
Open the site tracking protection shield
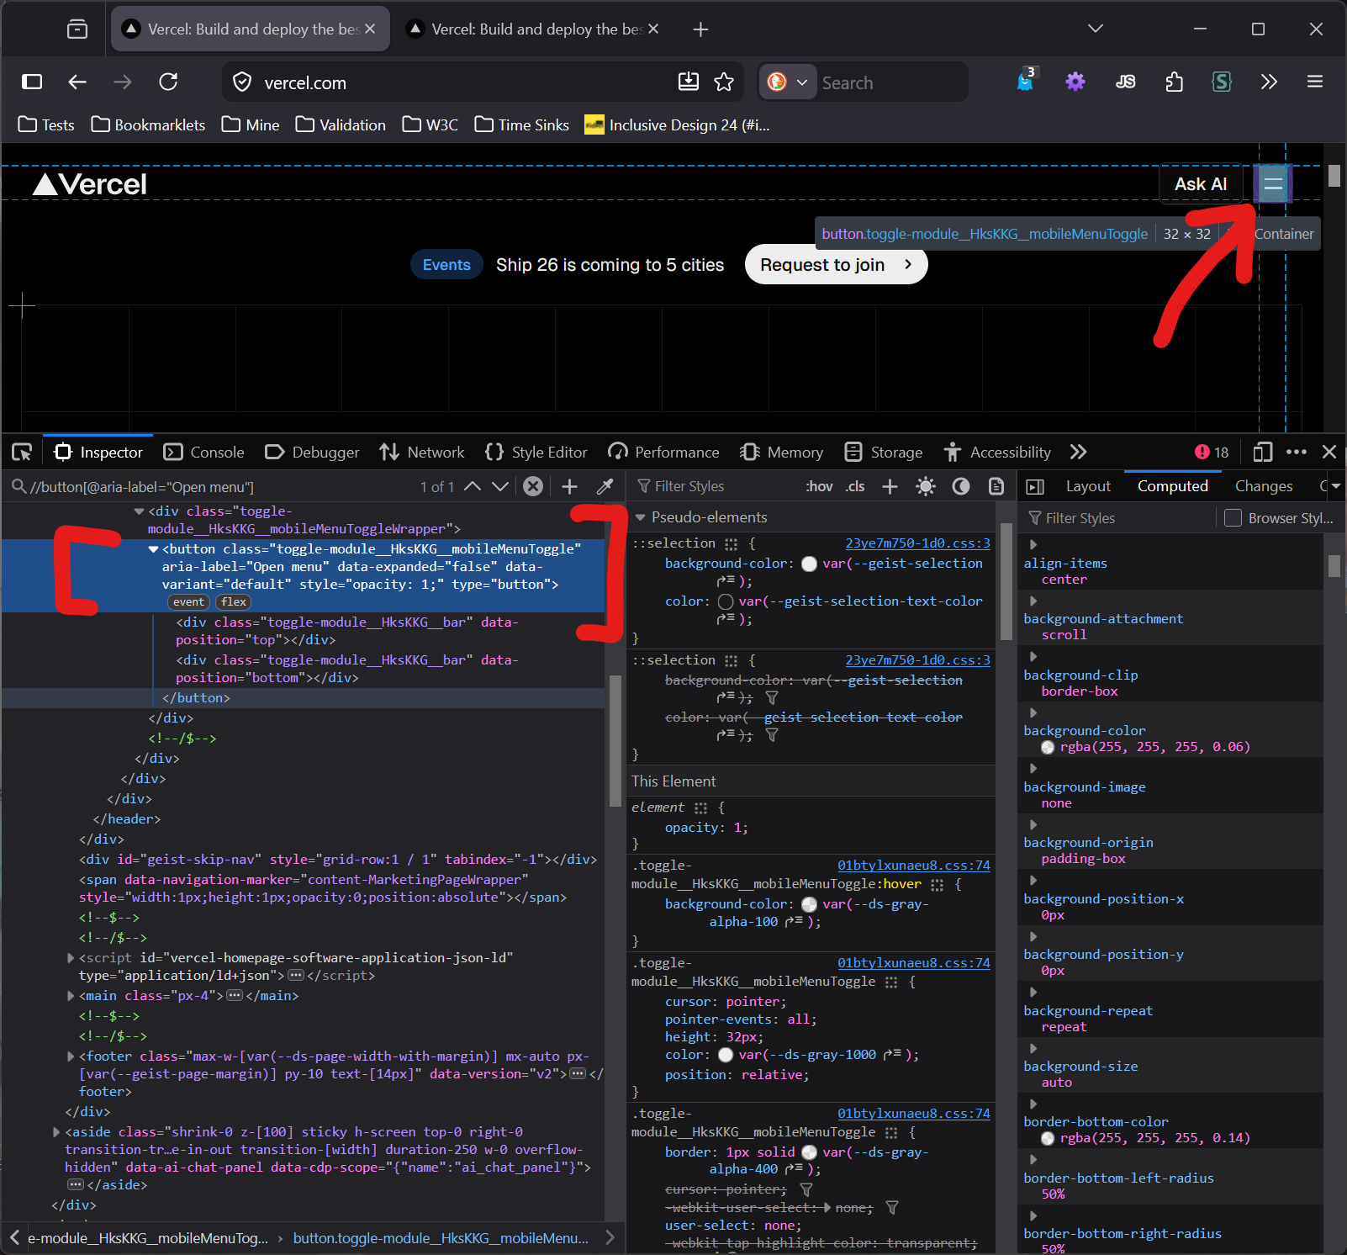[242, 82]
